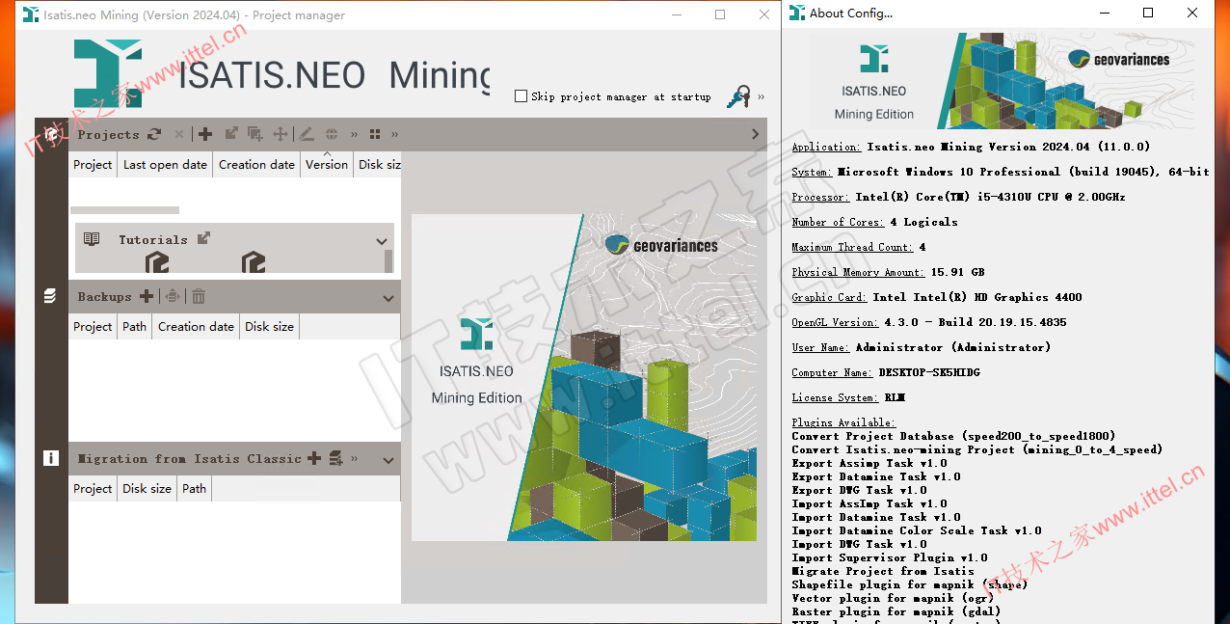The image size is (1230, 624).
Task: Click the globe icon in Projects toolbar
Action: [x=332, y=134]
